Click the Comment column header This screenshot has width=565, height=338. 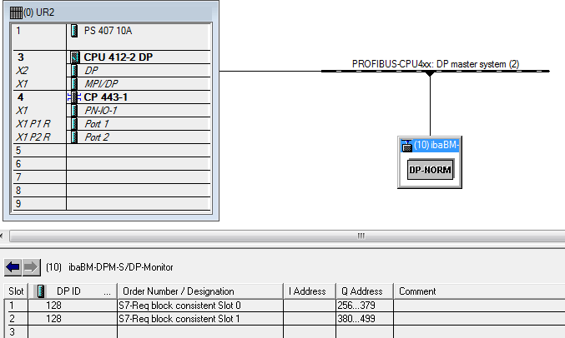pos(479,291)
